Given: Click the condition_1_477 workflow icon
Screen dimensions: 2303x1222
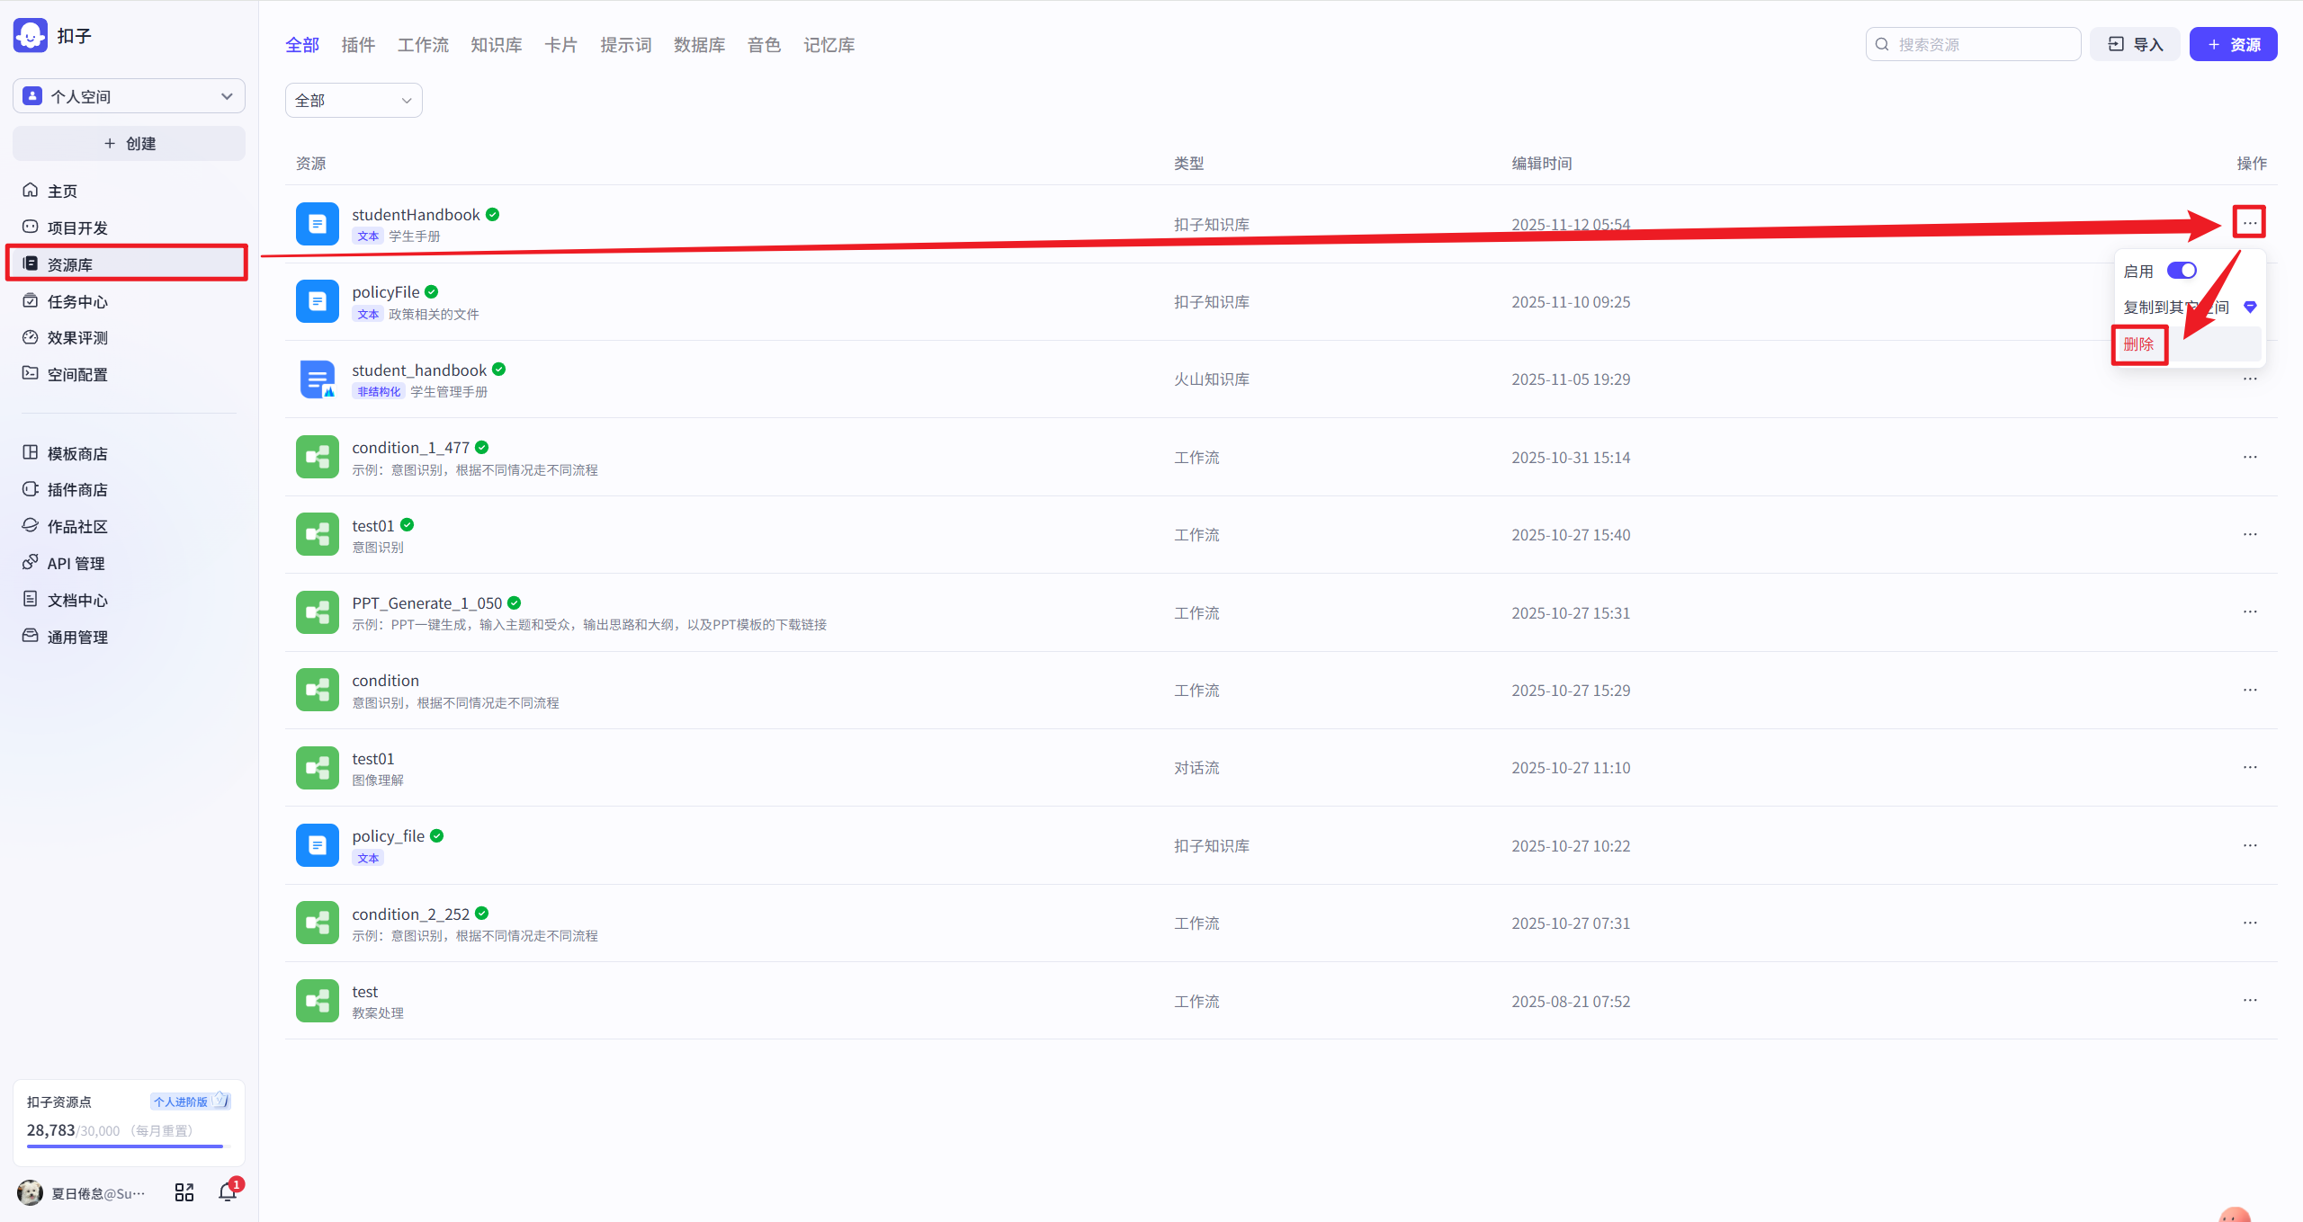Looking at the screenshot, I should 317,457.
